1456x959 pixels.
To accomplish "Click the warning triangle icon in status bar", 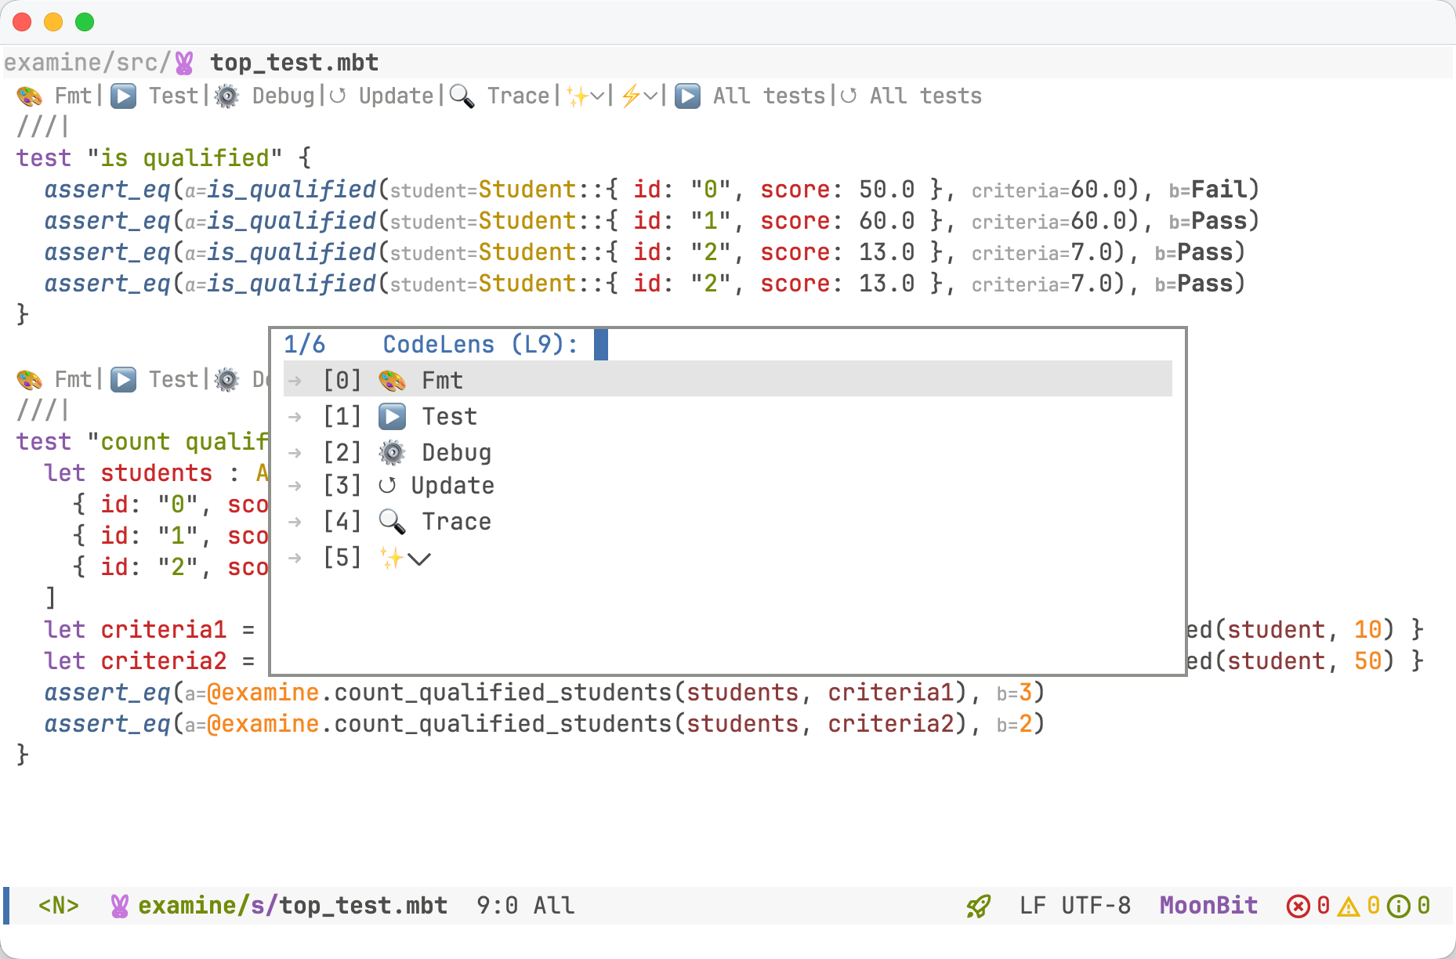I will 1349,907.
